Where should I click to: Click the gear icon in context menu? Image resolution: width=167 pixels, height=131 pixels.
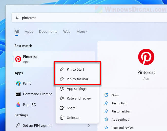pos(62,89)
